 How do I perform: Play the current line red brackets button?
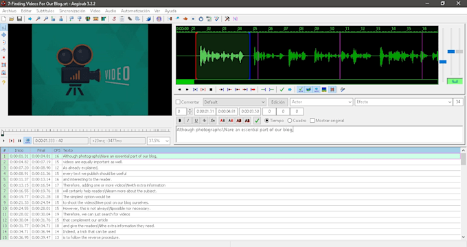(203, 90)
